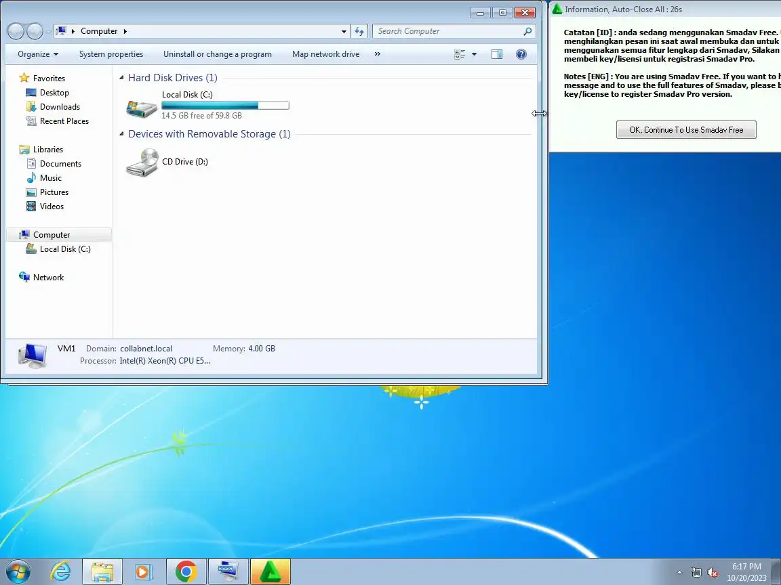781x585 pixels.
Task: Choose Uninstall or change a program
Action: (218, 54)
